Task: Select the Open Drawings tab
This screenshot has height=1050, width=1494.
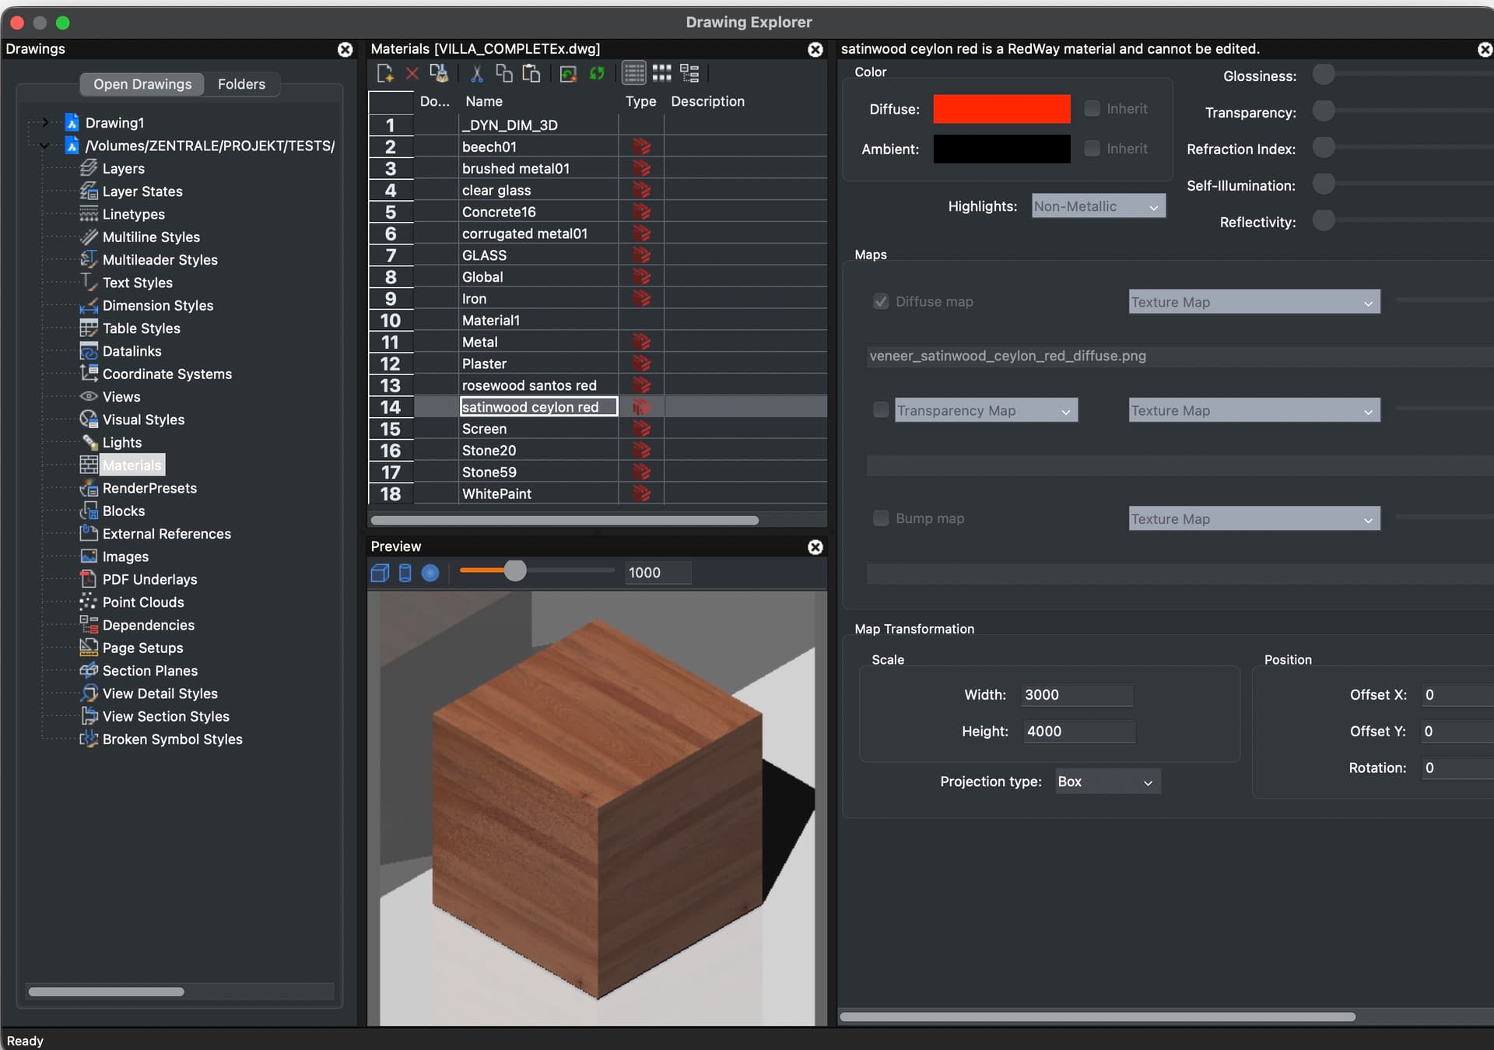Action: coord(142,84)
